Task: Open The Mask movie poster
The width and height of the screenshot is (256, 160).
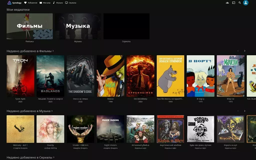Action: 110,76
